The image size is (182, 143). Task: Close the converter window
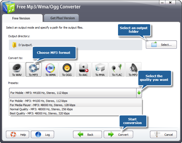(x=170, y=2)
